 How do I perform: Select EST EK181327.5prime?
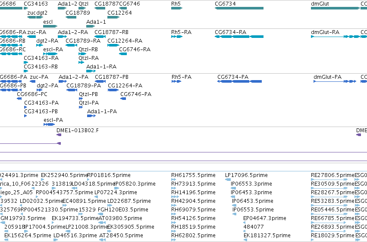[x=245, y=240]
